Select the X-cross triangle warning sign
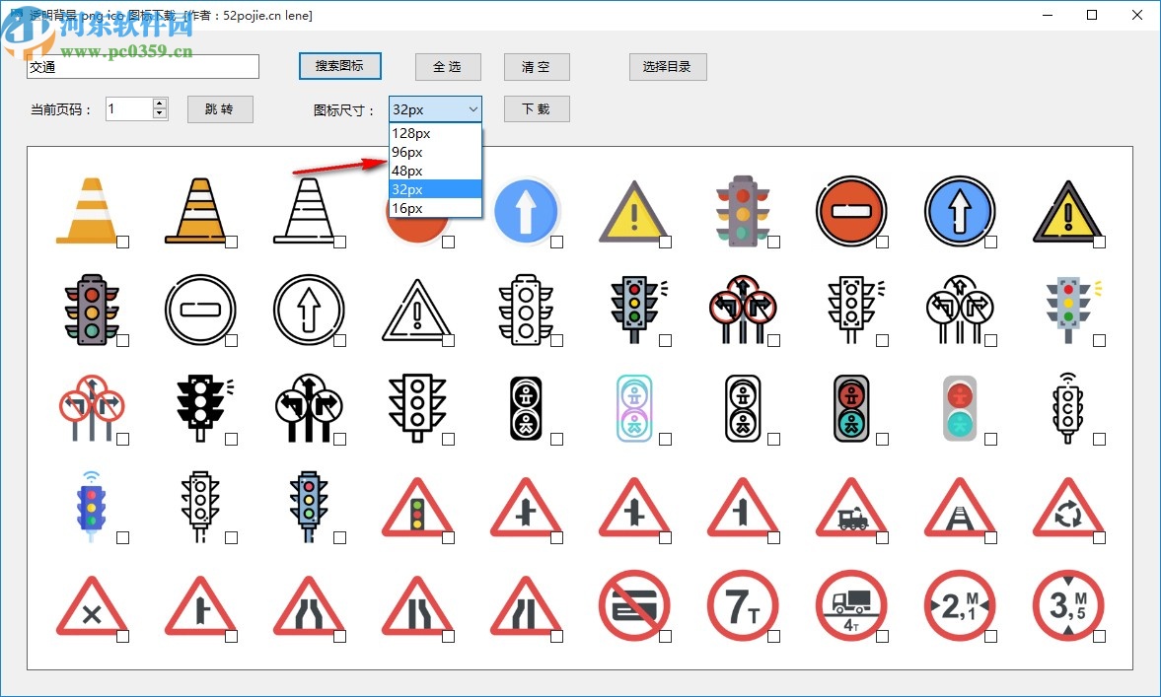This screenshot has width=1161, height=697. tap(92, 605)
